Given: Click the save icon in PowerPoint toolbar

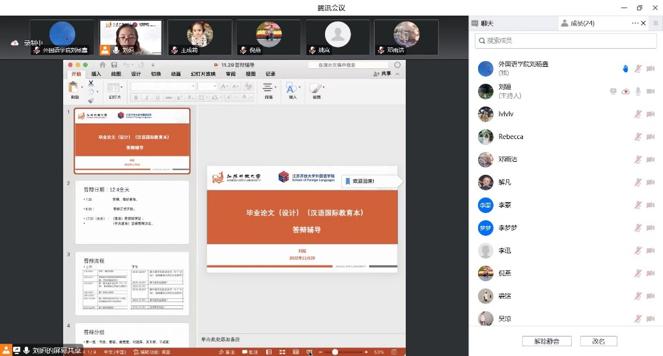Looking at the screenshot, I should (x=114, y=65).
